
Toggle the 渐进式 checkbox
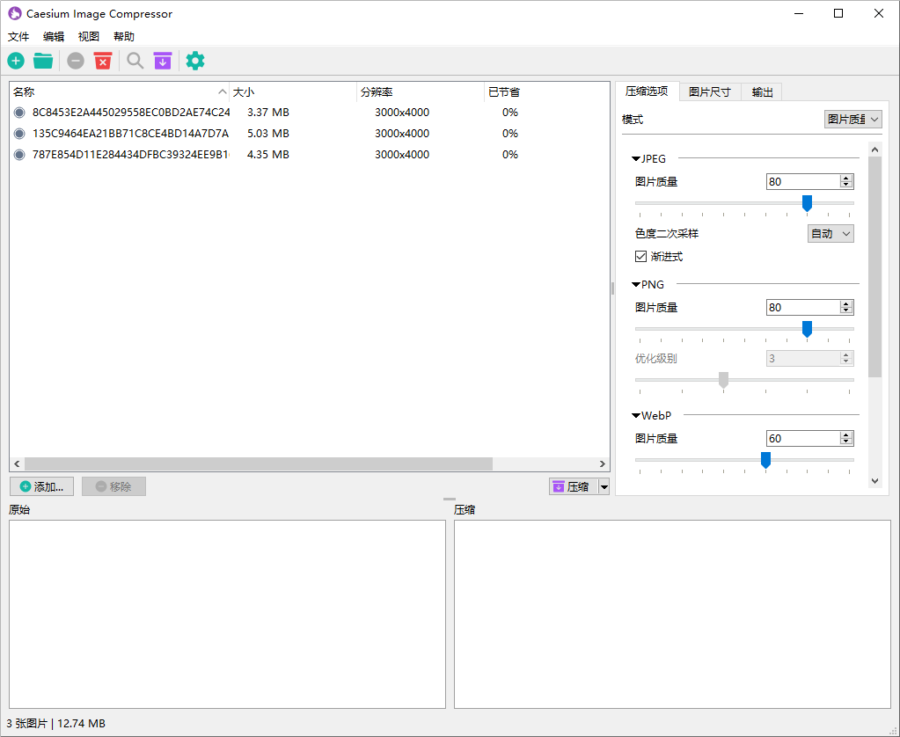click(641, 256)
